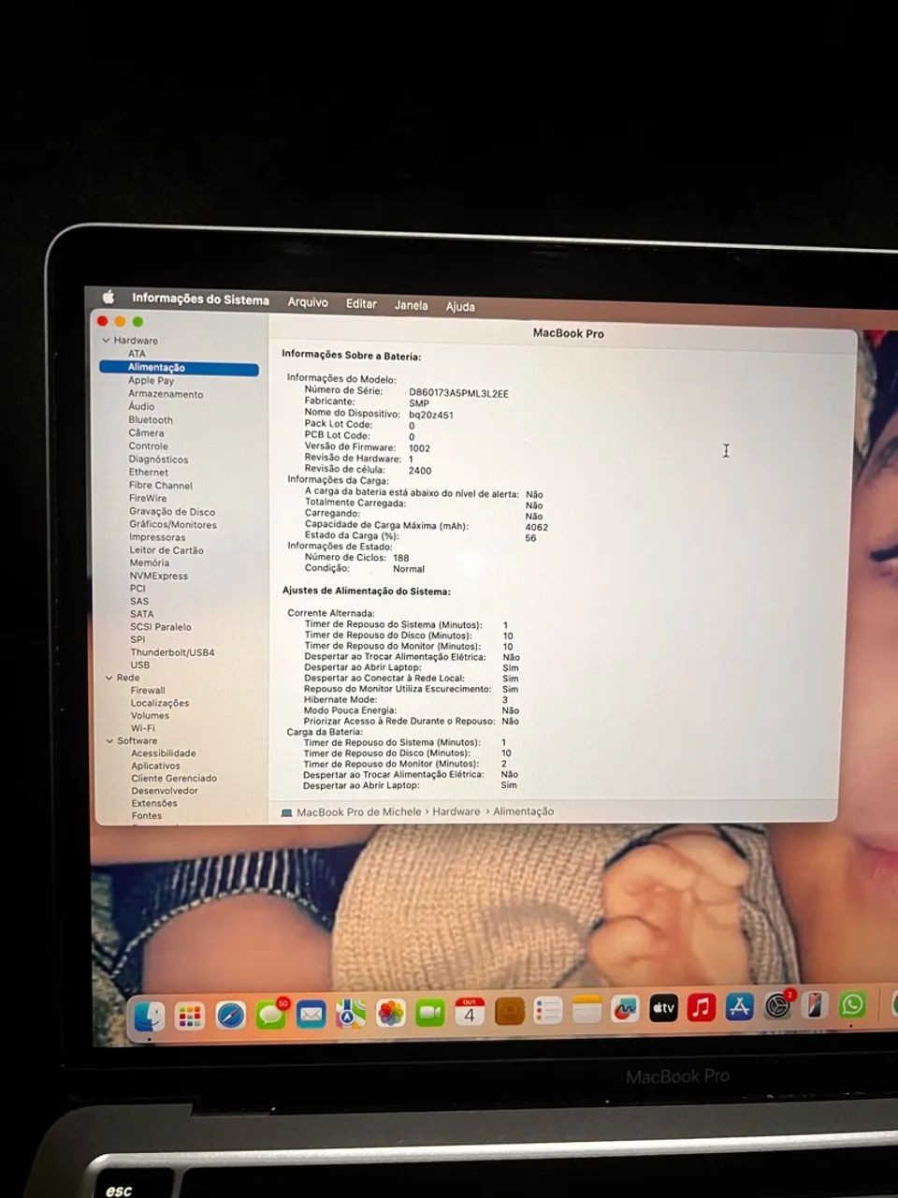This screenshot has width=898, height=1198.
Task: Open the Arquivo menu
Action: tap(308, 302)
